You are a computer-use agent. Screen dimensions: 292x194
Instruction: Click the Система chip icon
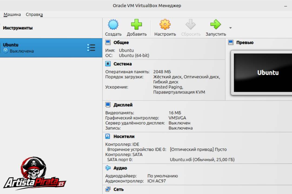108,64
